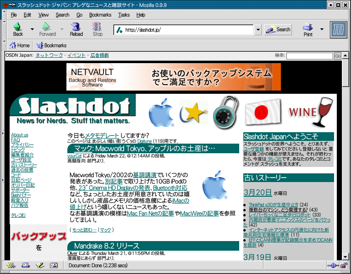Click the NETVAULT banner advertisement

coord(174,77)
